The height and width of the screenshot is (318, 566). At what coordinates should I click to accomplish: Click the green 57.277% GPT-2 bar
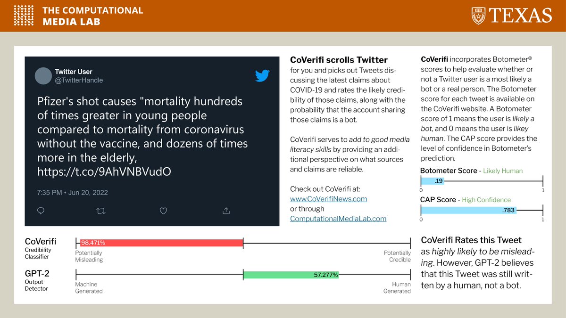tap(291, 275)
